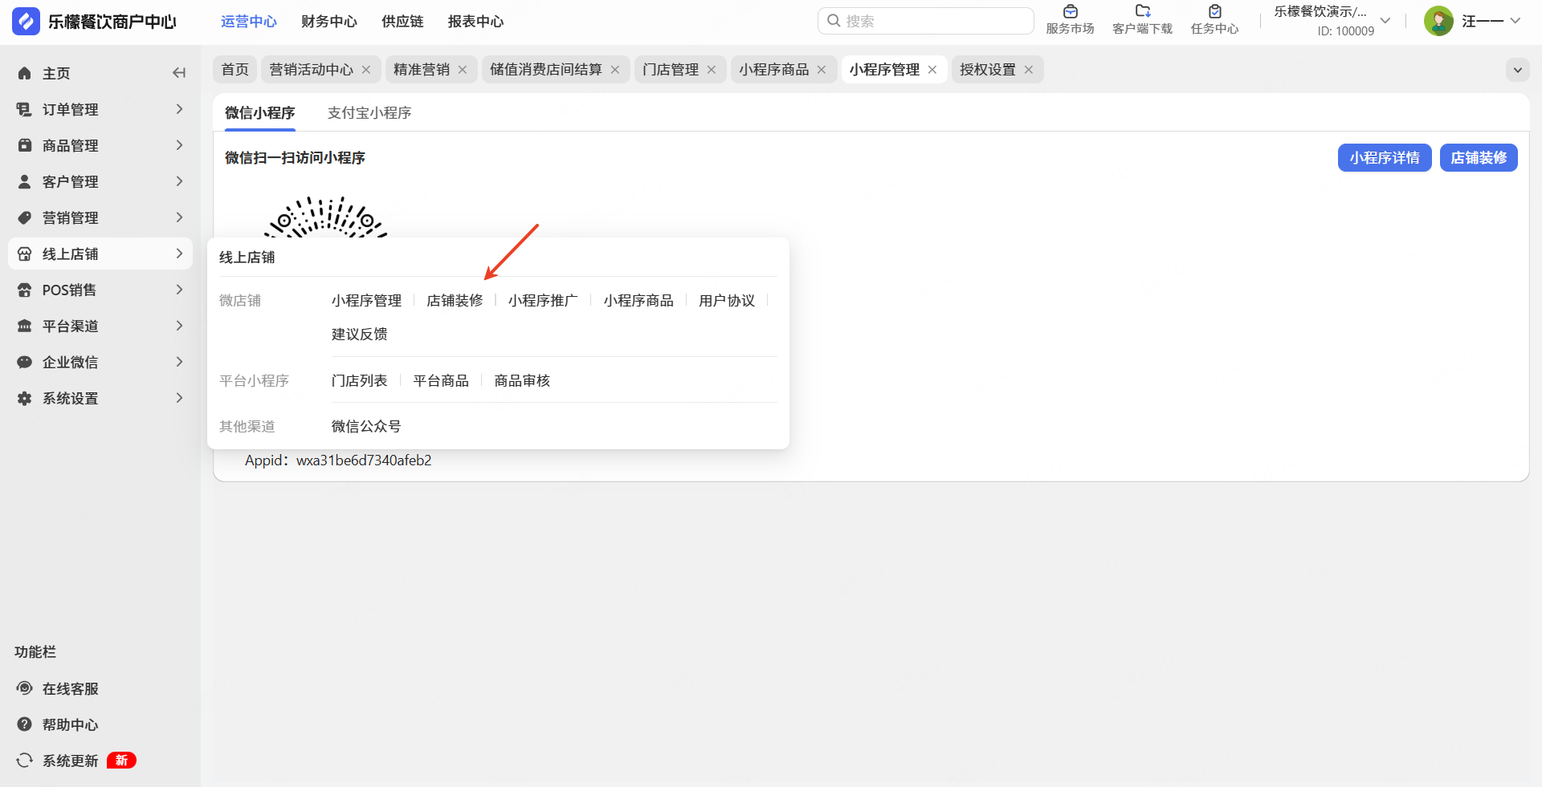Open 客户端下载 download icon
Screen dimensions: 1542x787
(x=1142, y=12)
